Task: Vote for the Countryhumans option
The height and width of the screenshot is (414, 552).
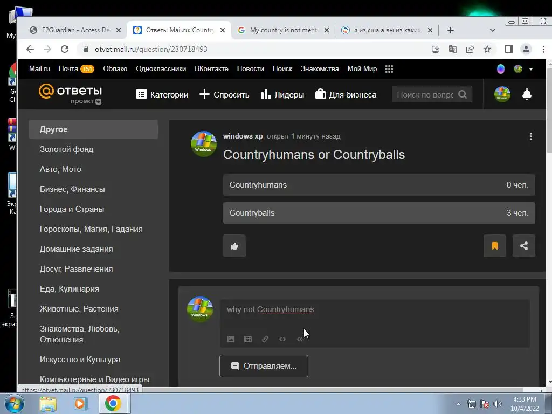Action: [x=379, y=185]
